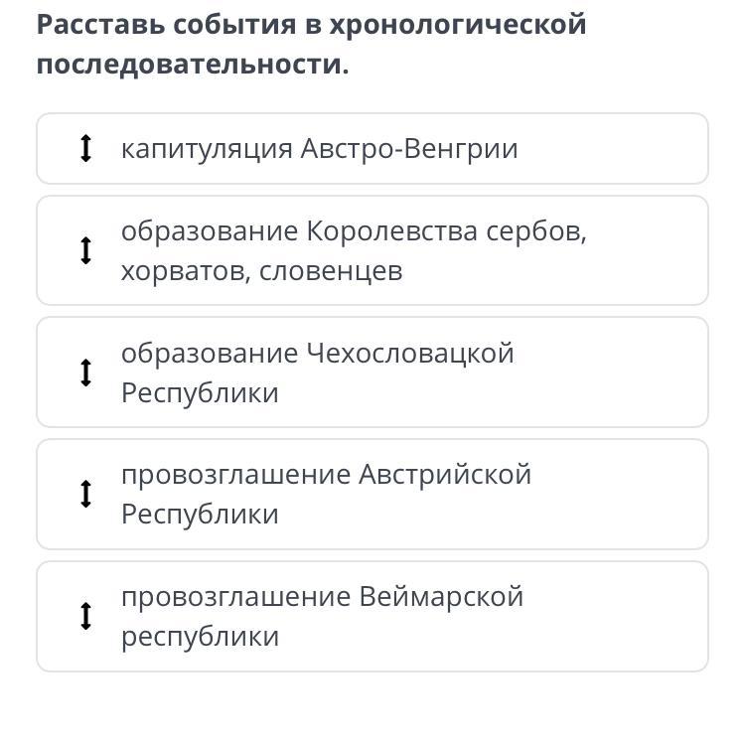
Task: Click the word 'Чехословацкой'
Action: (x=410, y=354)
